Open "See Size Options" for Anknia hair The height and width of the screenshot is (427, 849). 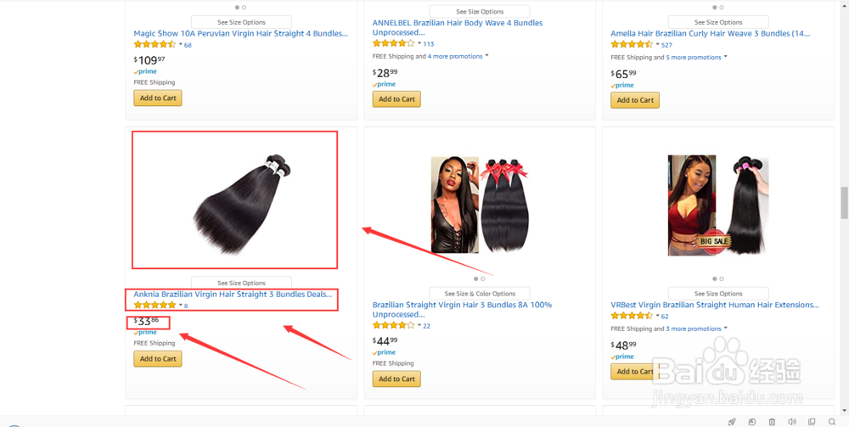pos(241,283)
